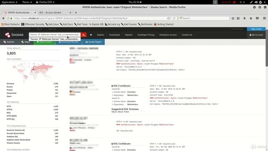Click the blue Help Center button

coord(256,29)
